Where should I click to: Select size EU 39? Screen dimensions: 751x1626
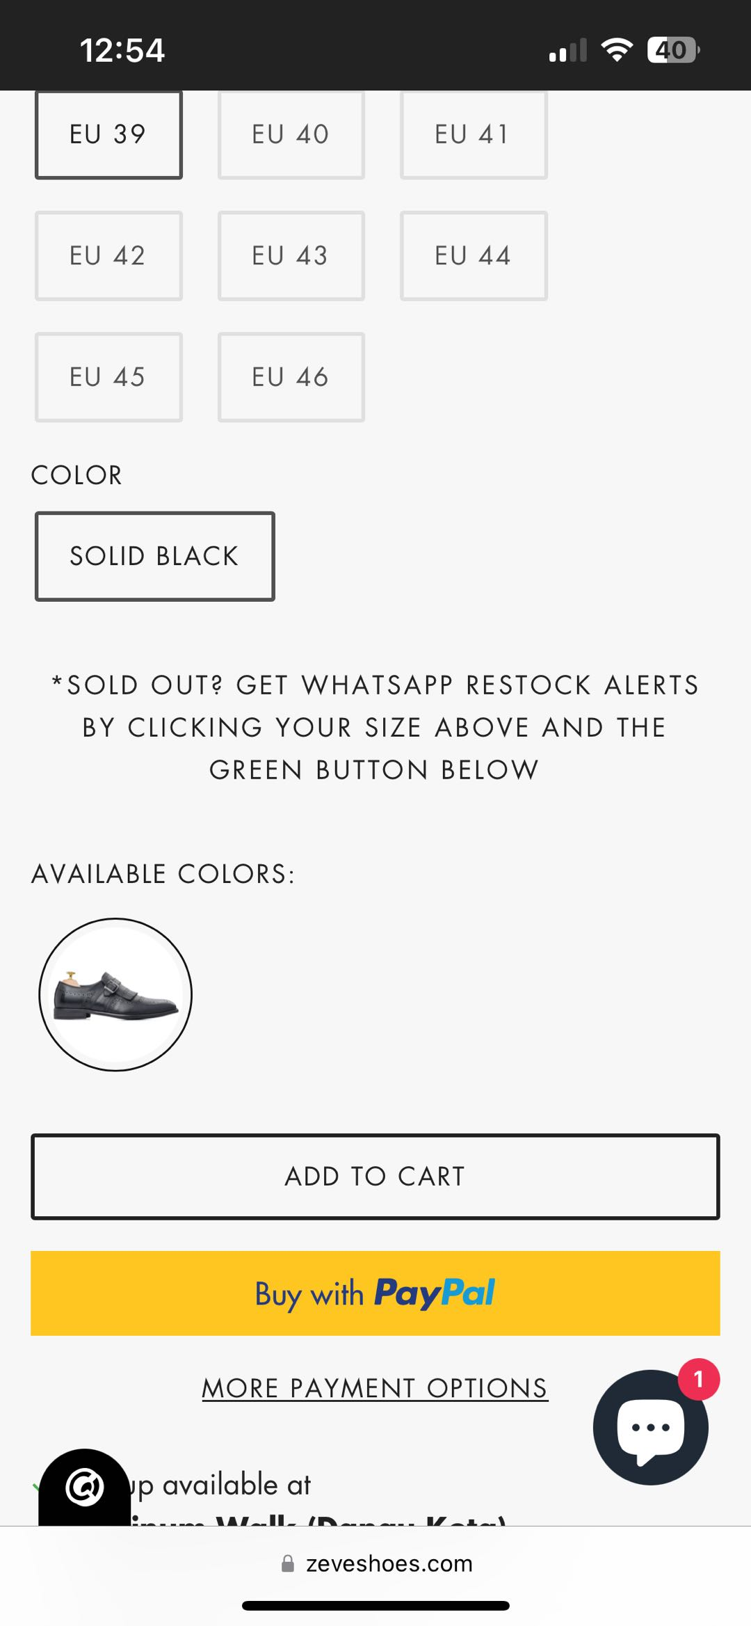coord(108,134)
